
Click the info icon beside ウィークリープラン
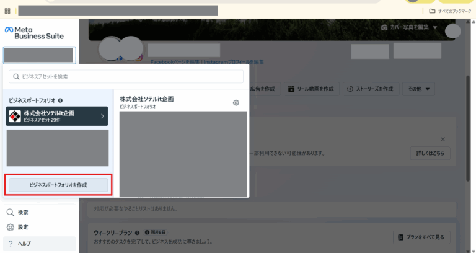137,233
